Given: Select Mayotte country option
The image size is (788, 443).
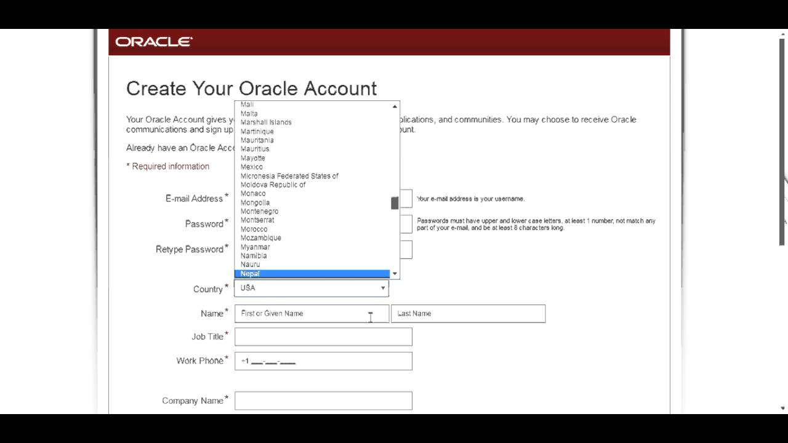Looking at the screenshot, I should (x=312, y=158).
